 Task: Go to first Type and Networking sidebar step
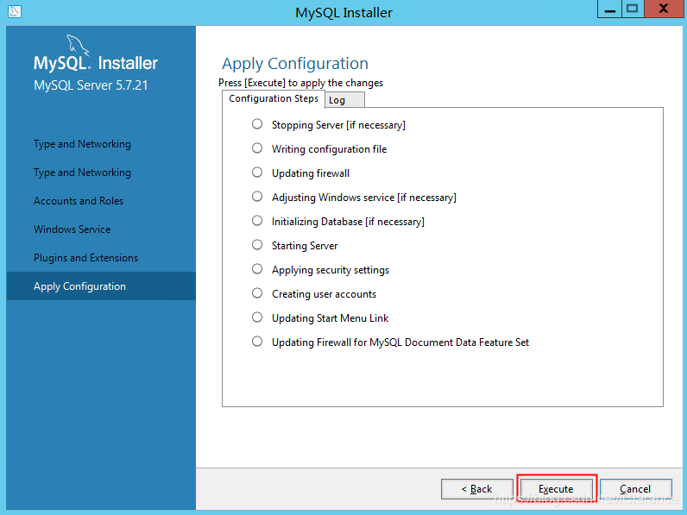tap(82, 144)
